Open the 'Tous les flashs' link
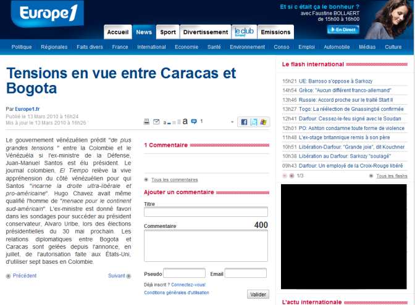The image size is (415, 305). pyautogui.click(x=392, y=176)
